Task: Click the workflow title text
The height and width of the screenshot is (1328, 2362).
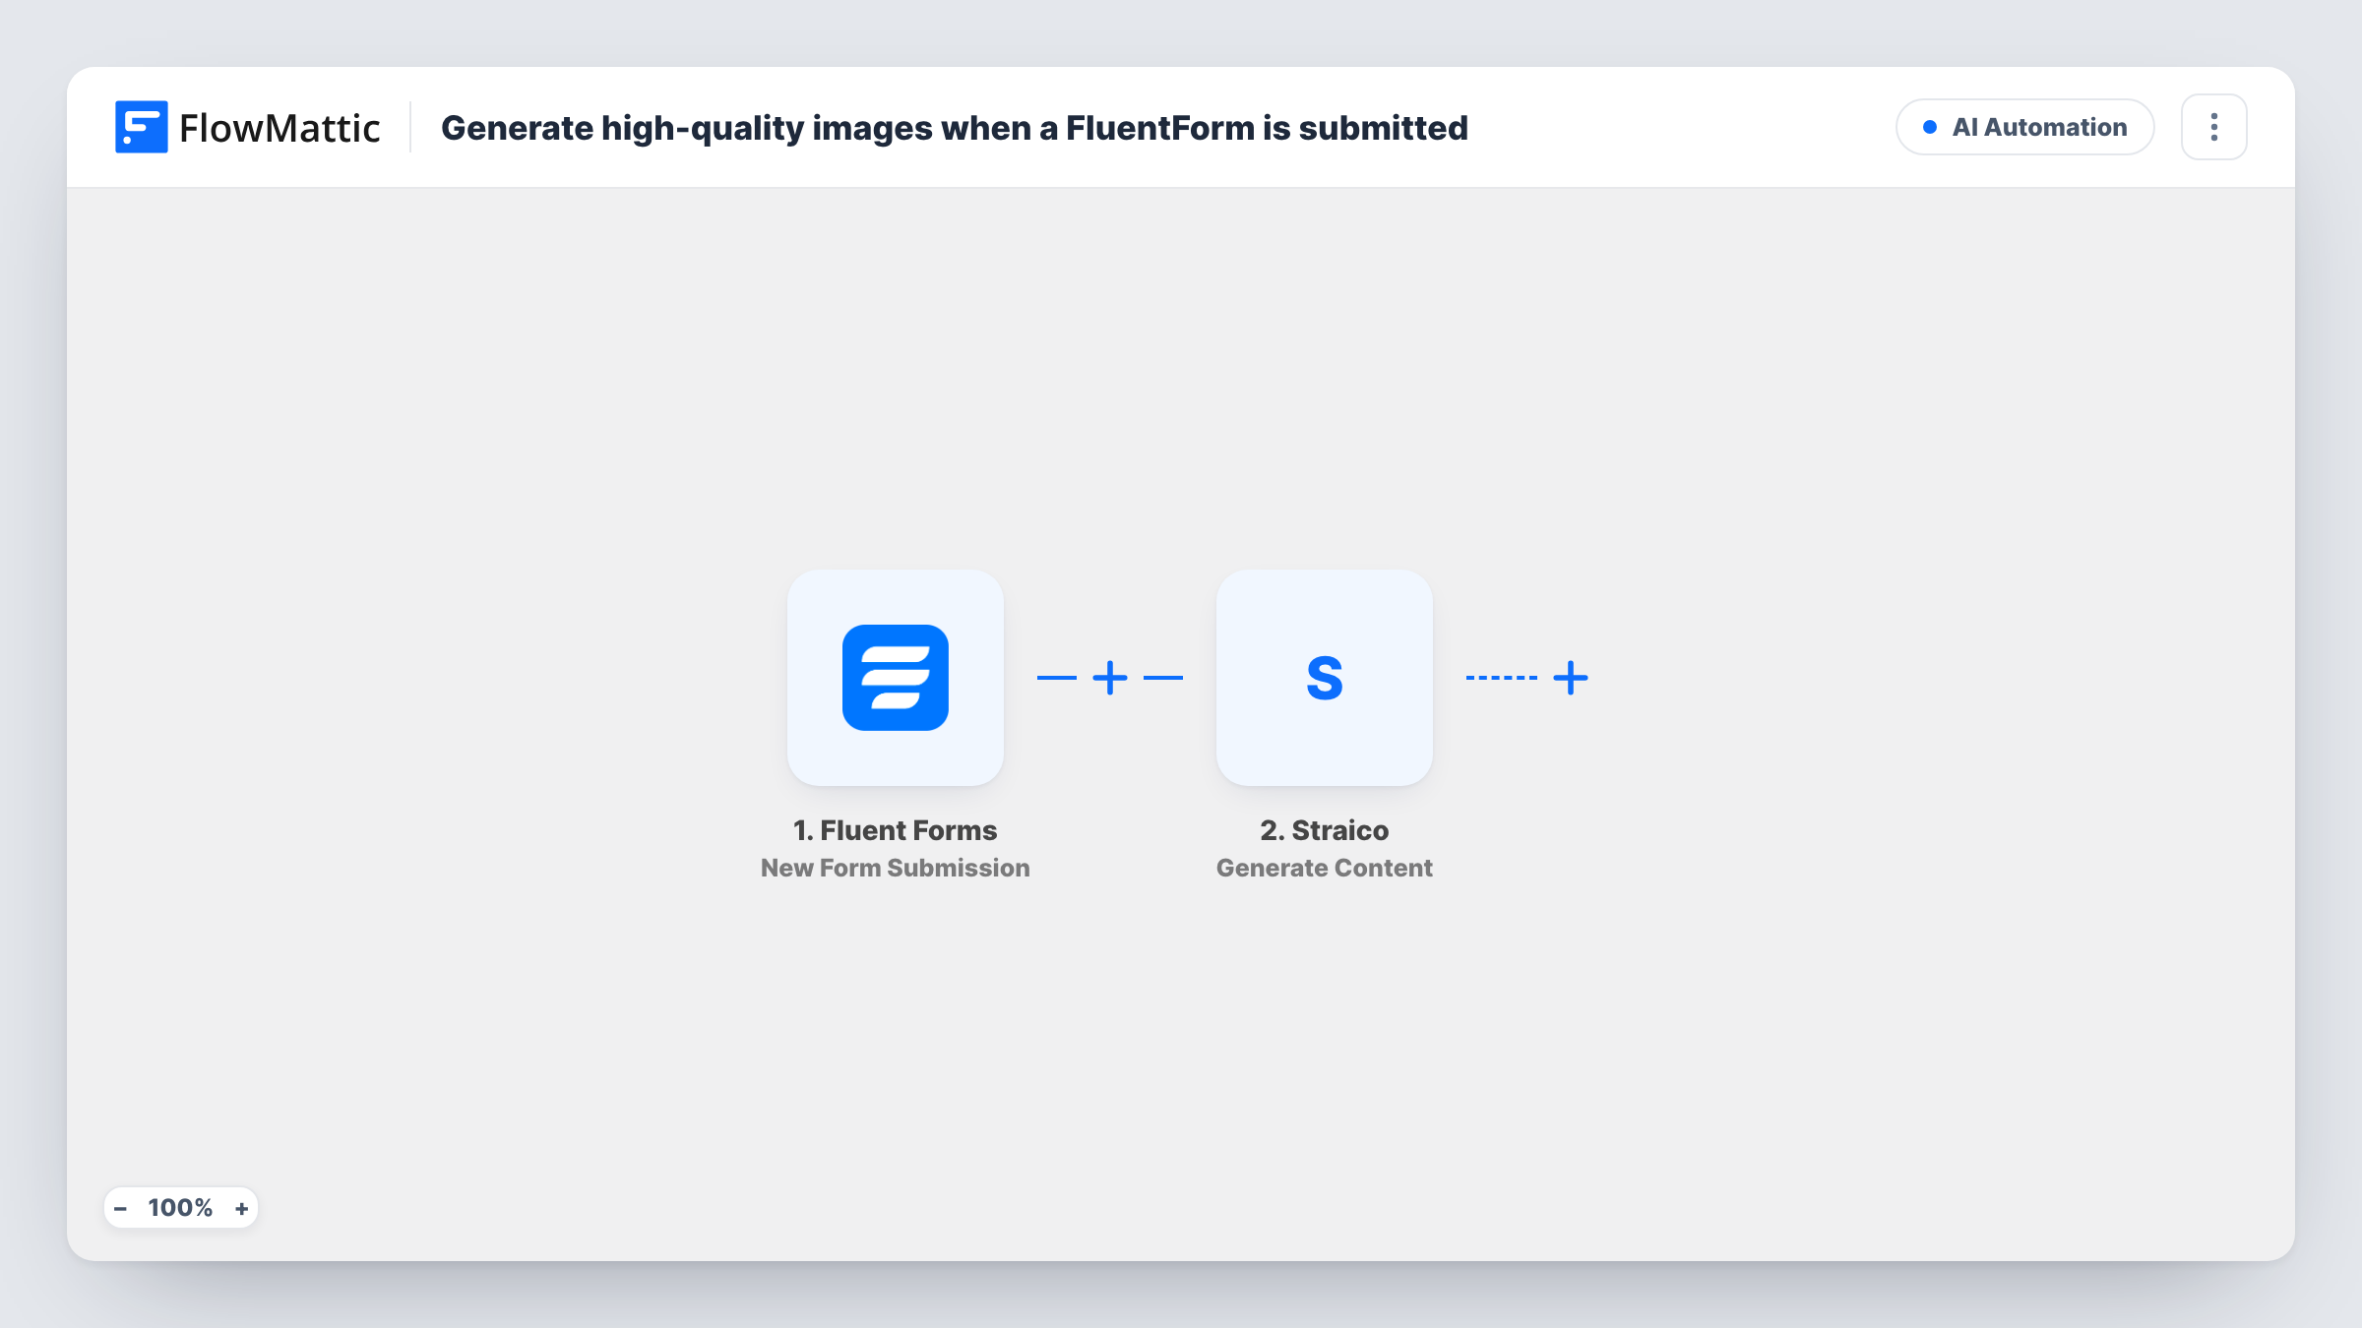Action: tap(955, 128)
